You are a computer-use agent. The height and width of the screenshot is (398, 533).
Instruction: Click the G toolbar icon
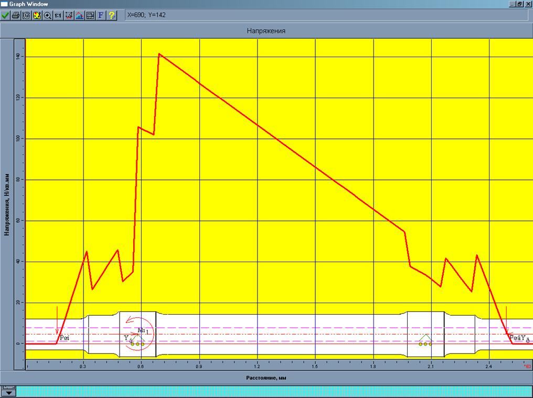(x=26, y=15)
